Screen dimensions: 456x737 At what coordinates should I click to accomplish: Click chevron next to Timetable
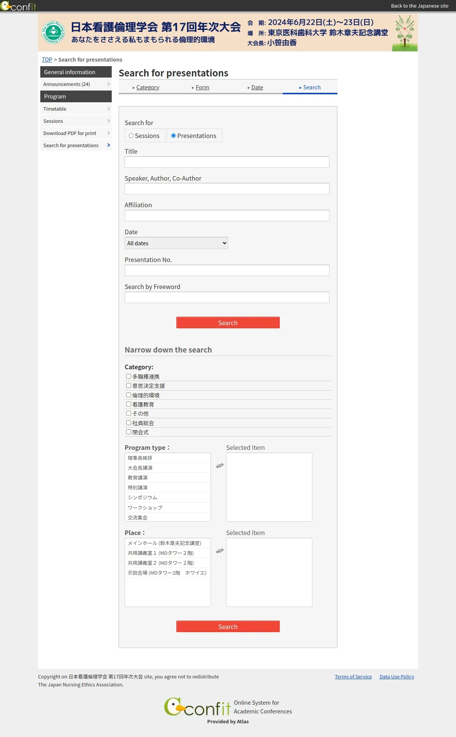coord(109,109)
